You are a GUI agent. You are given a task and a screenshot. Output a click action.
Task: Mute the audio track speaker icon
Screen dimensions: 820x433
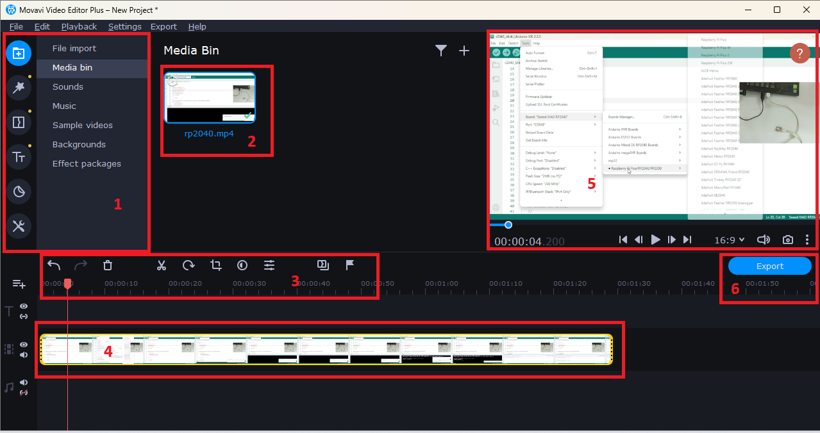click(x=24, y=382)
